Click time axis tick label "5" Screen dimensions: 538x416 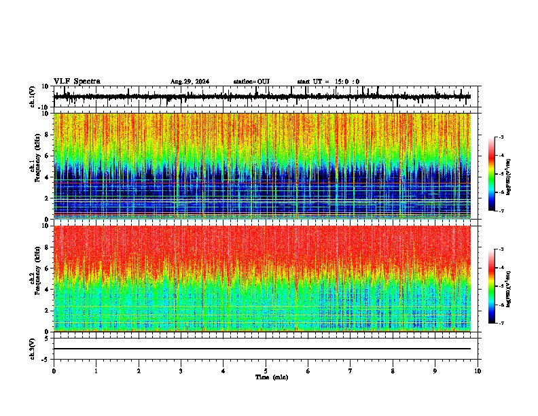click(x=266, y=371)
